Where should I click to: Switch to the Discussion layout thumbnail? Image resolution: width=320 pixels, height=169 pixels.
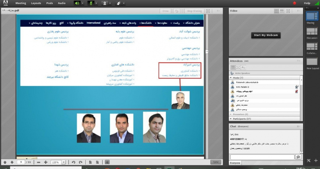[x=312, y=32]
